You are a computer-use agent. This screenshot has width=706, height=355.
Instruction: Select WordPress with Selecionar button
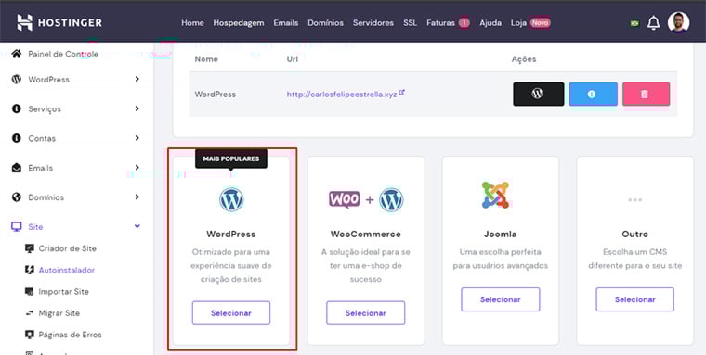point(231,313)
